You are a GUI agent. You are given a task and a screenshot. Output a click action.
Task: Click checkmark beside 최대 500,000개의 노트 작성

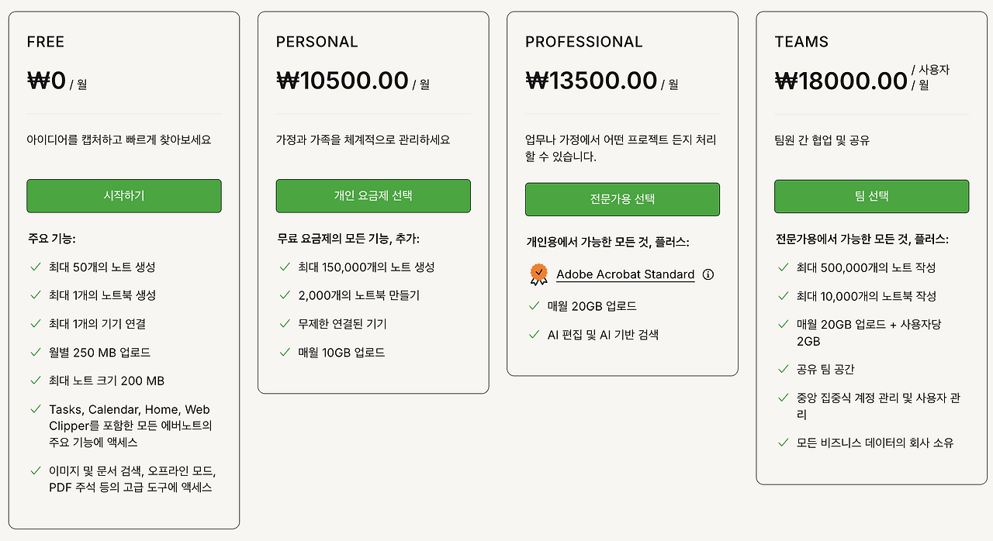click(783, 267)
